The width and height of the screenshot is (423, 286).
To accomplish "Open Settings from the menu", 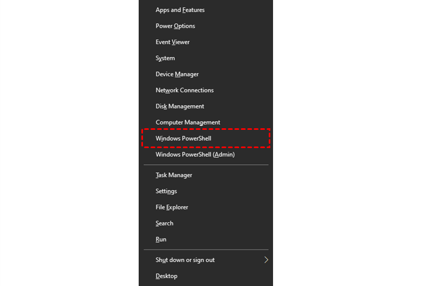I will click(x=166, y=192).
